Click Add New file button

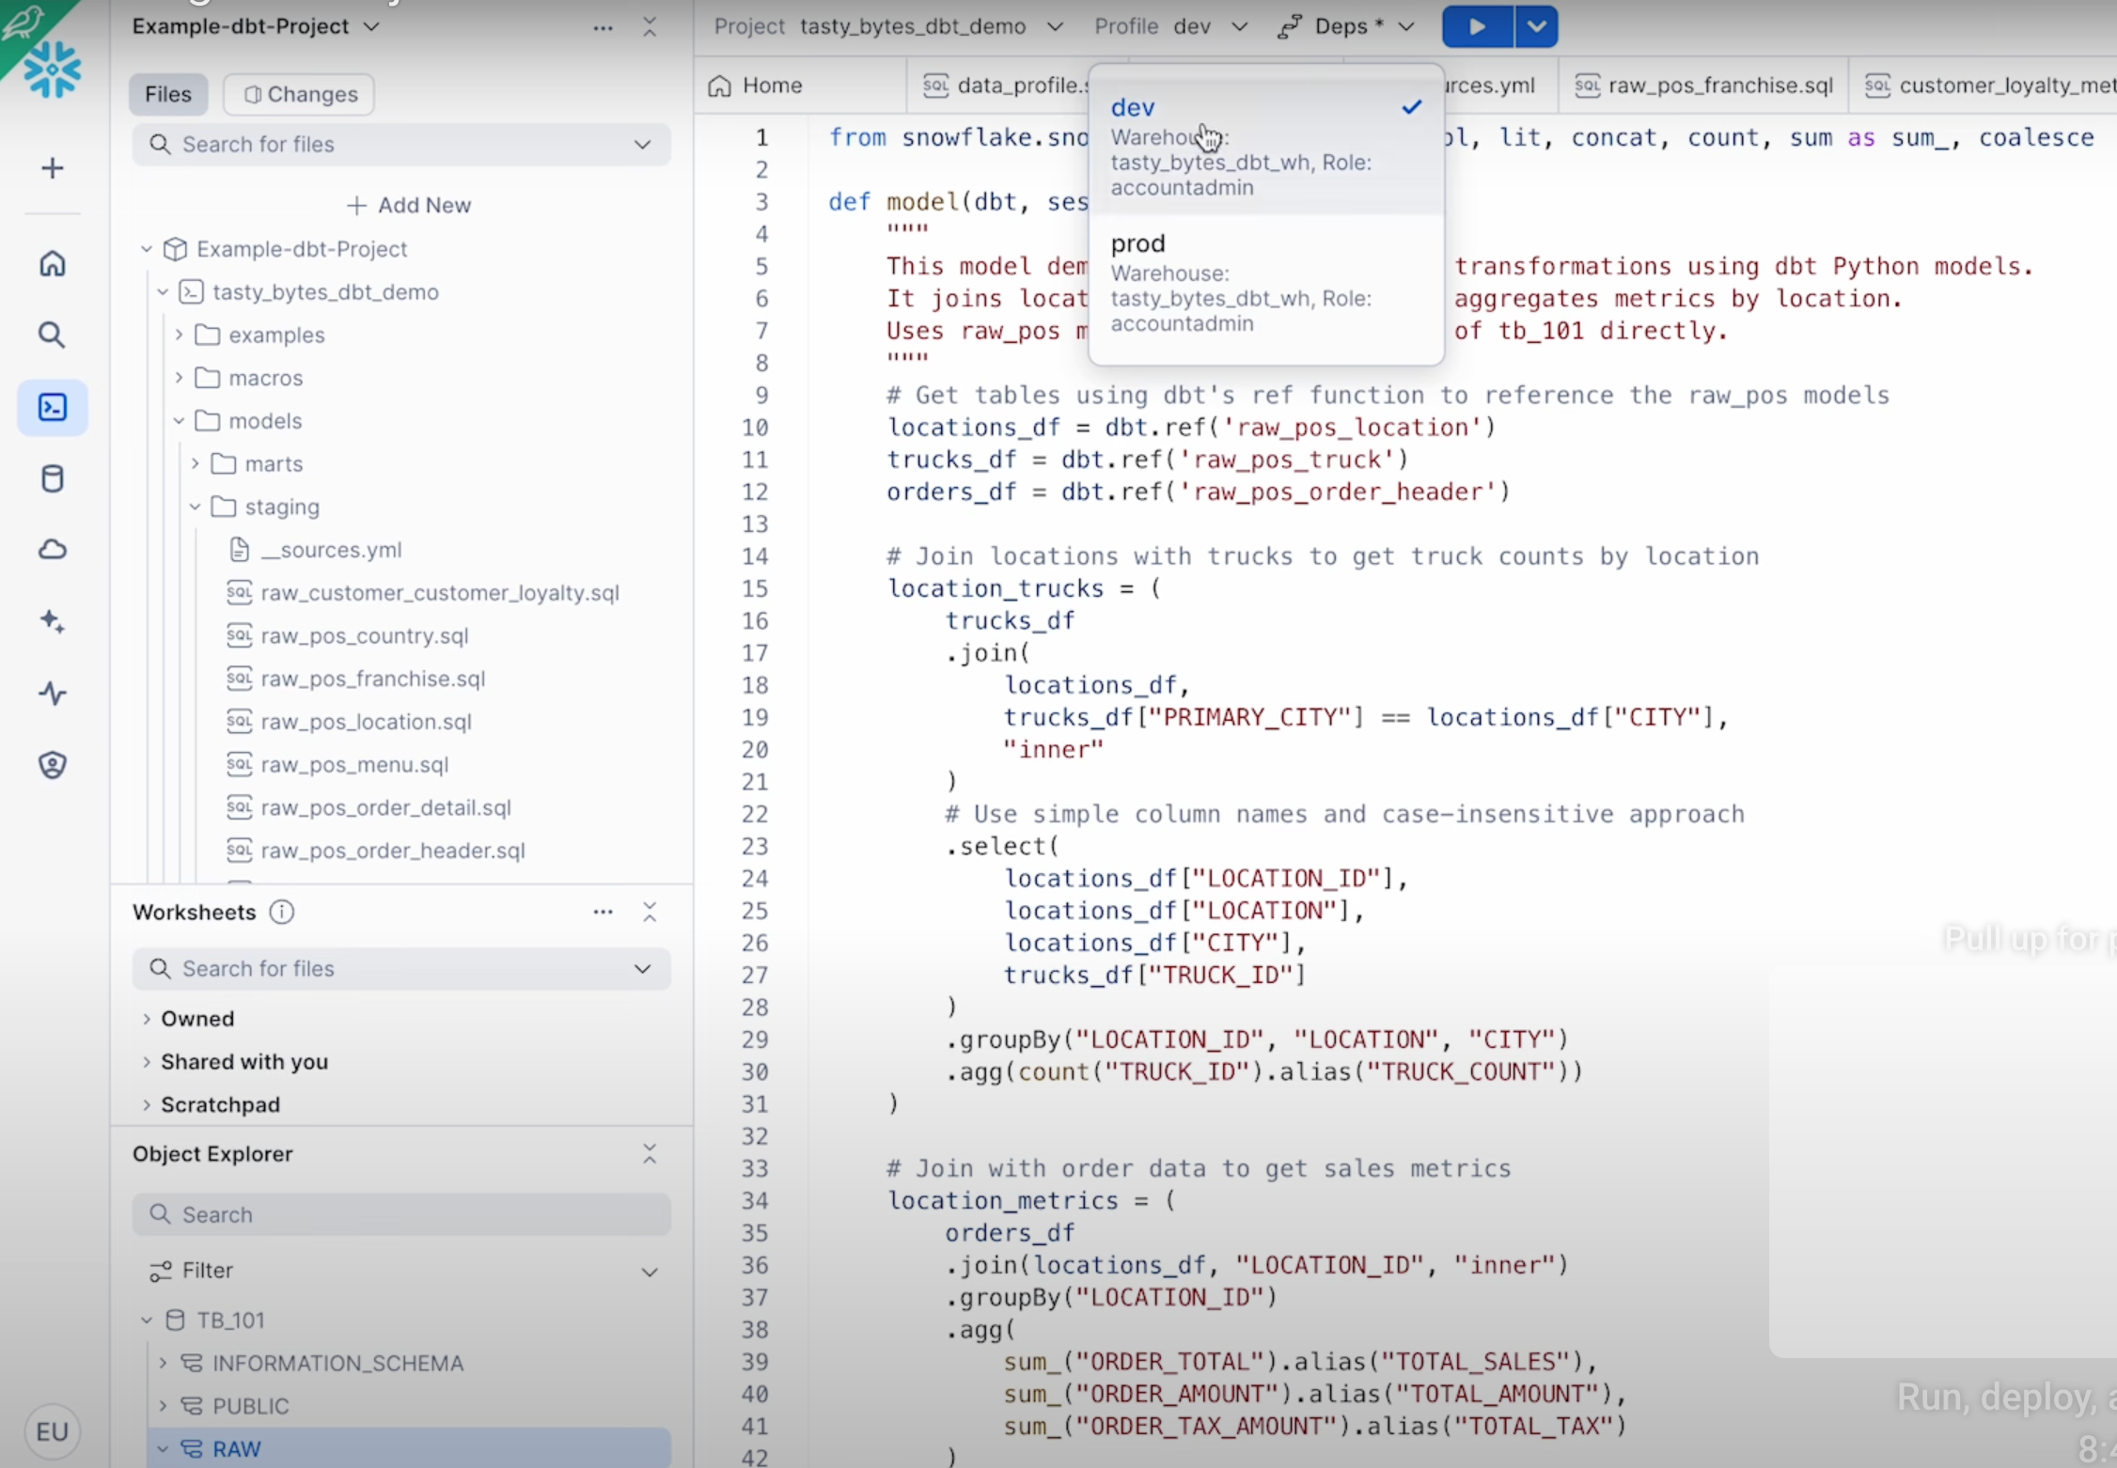click(x=409, y=205)
